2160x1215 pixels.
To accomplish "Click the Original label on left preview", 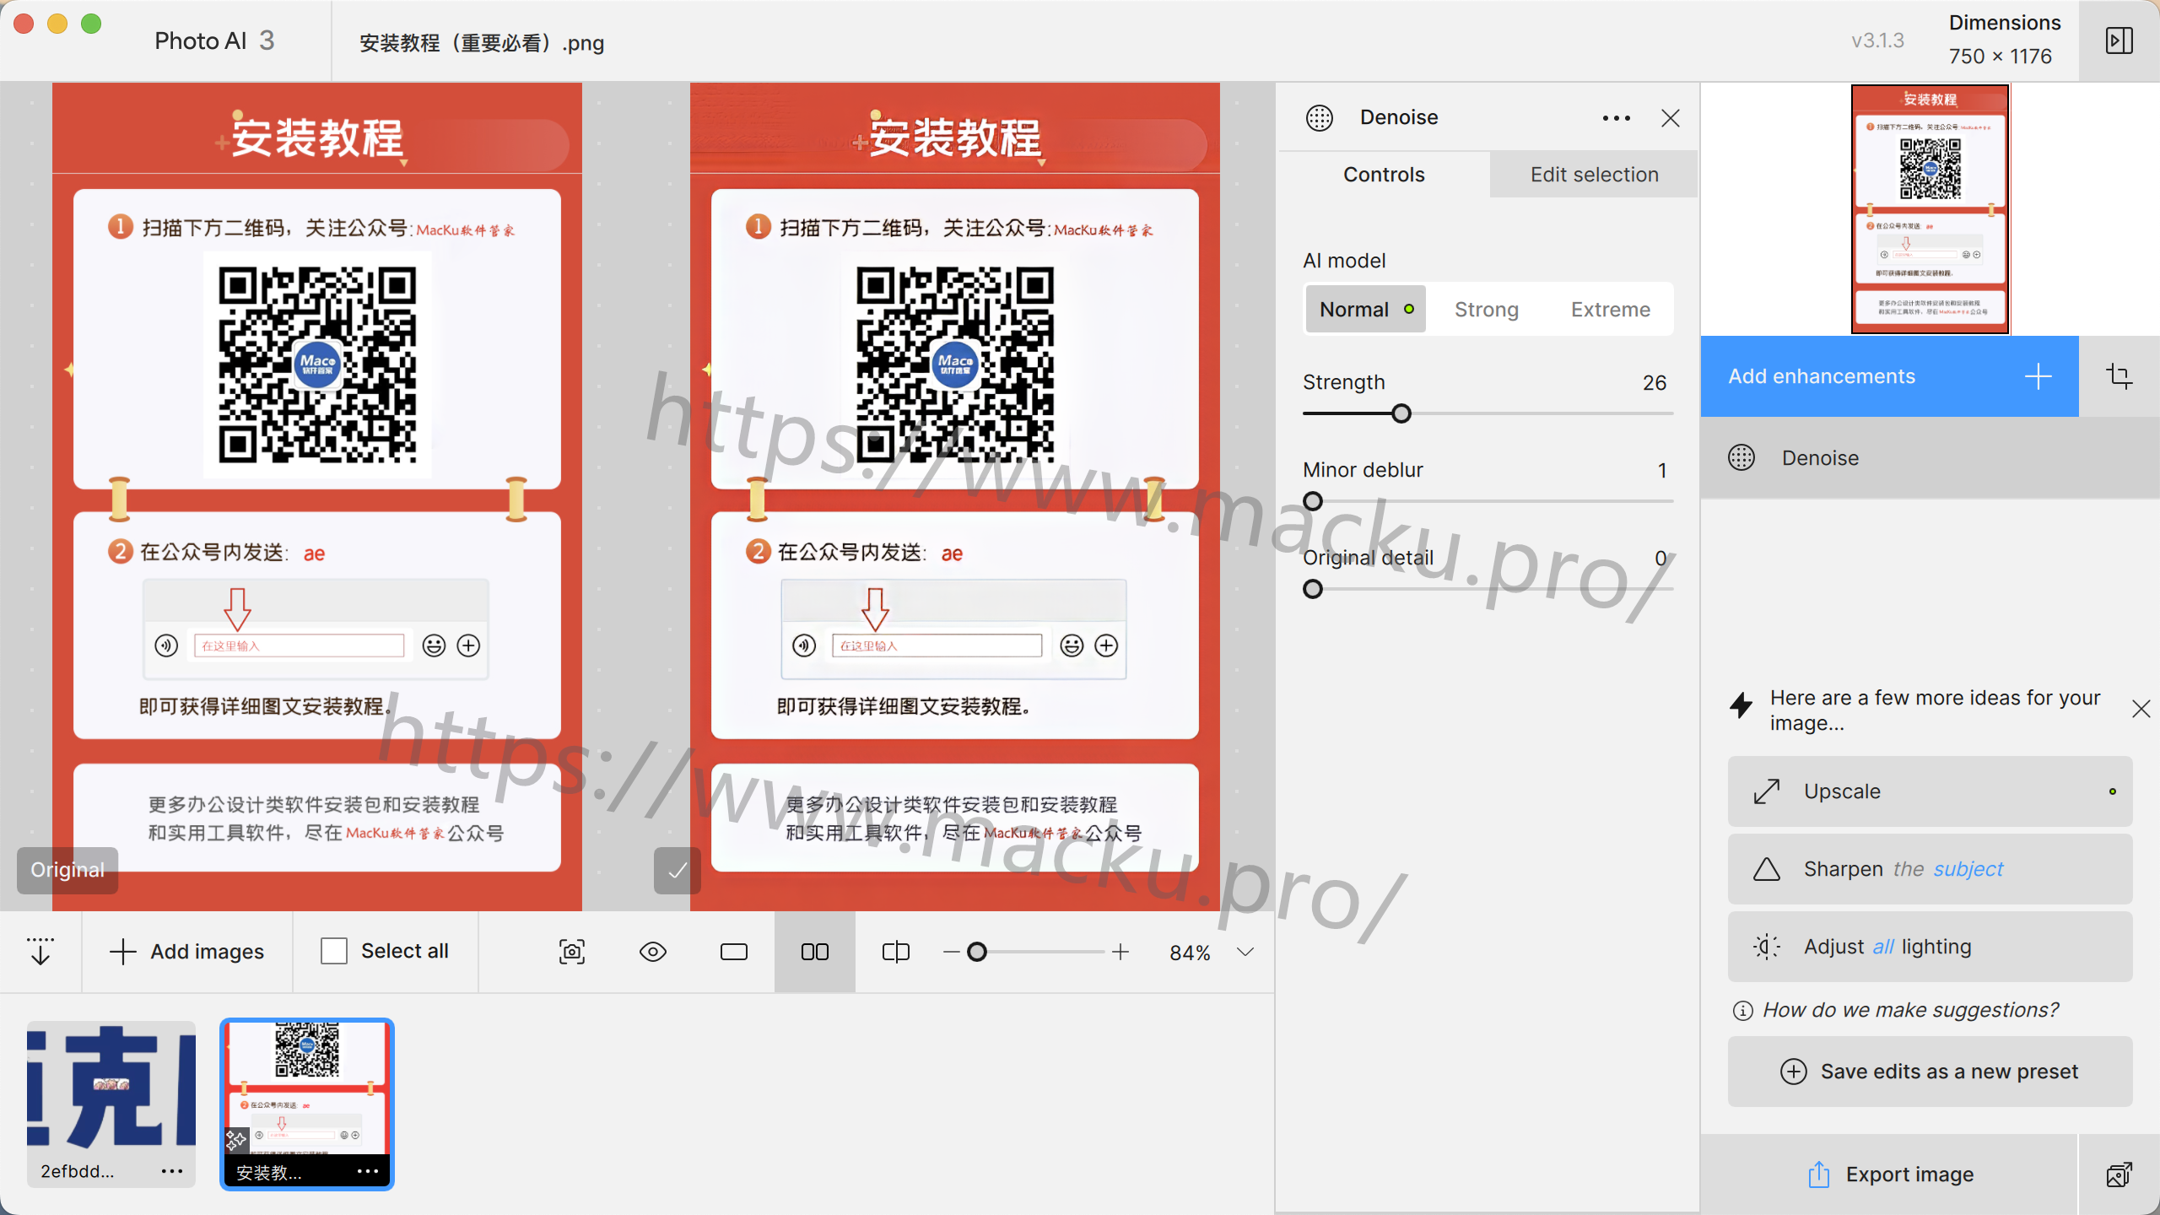I will point(67,870).
